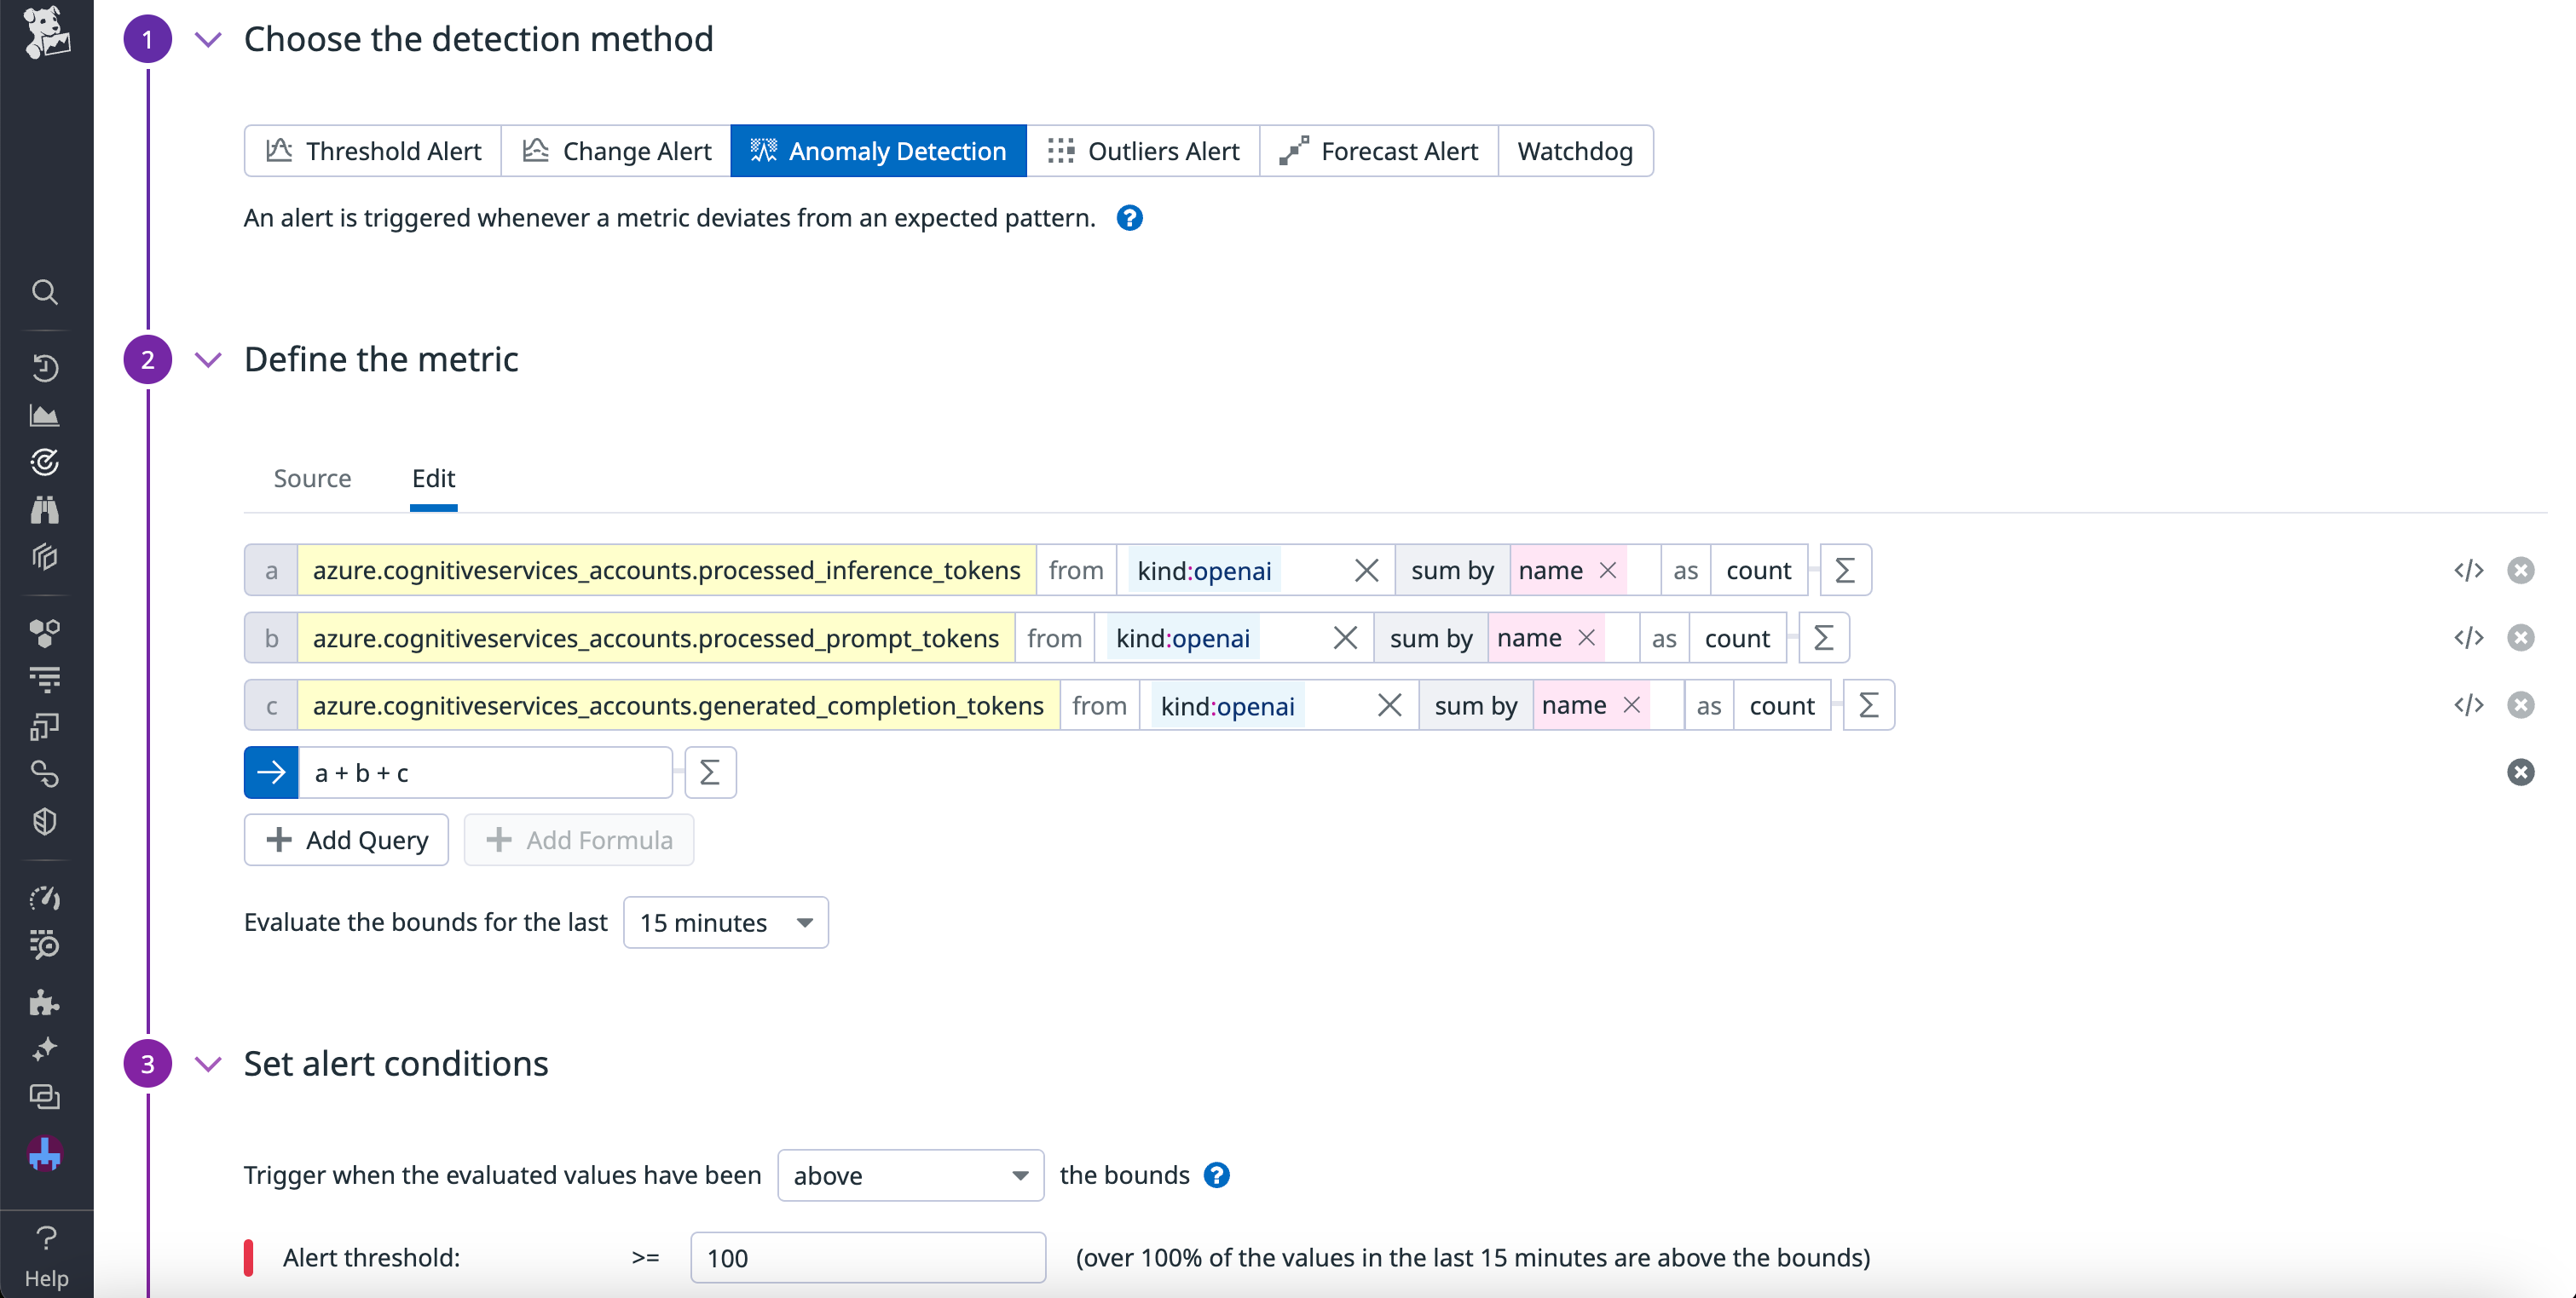Open the evaluation window dropdown showing 15 minutes
The image size is (2576, 1298).
click(x=726, y=922)
